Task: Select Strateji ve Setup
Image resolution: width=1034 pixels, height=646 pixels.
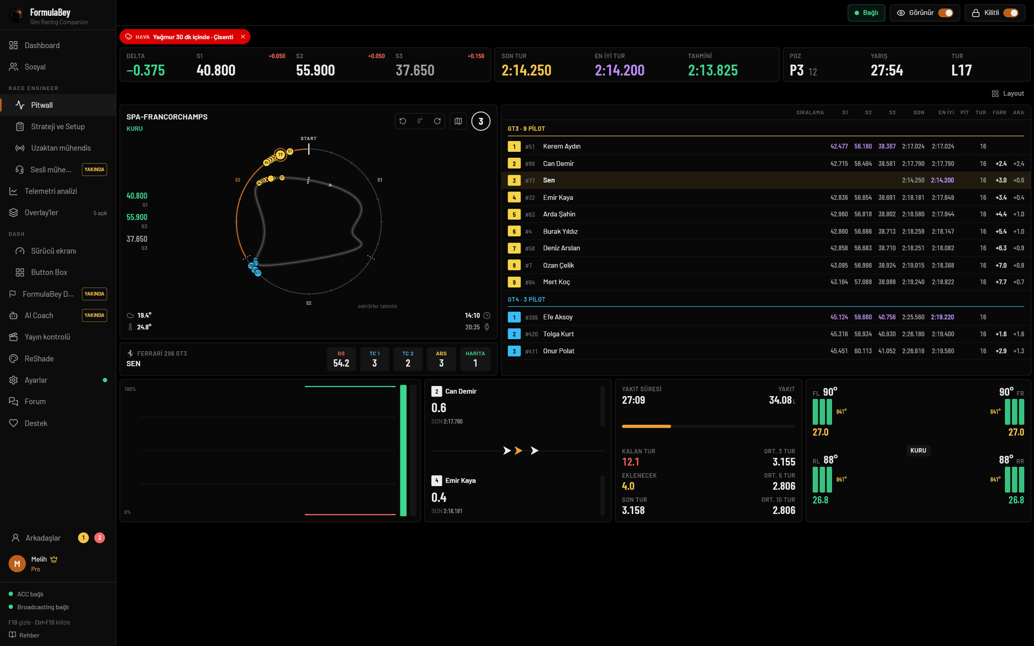Action: [x=58, y=126]
